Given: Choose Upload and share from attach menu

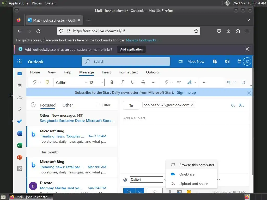Looking at the screenshot, I should pos(192,184).
